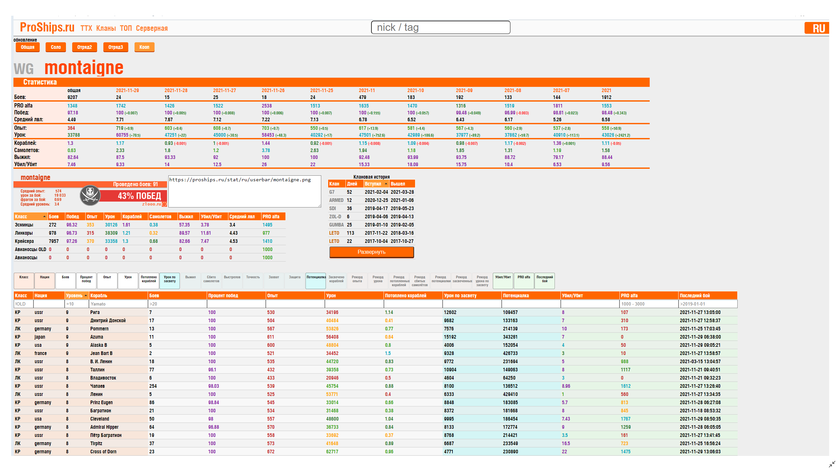Open the ТОП menu link
The width and height of the screenshot is (840, 472).
pos(126,29)
